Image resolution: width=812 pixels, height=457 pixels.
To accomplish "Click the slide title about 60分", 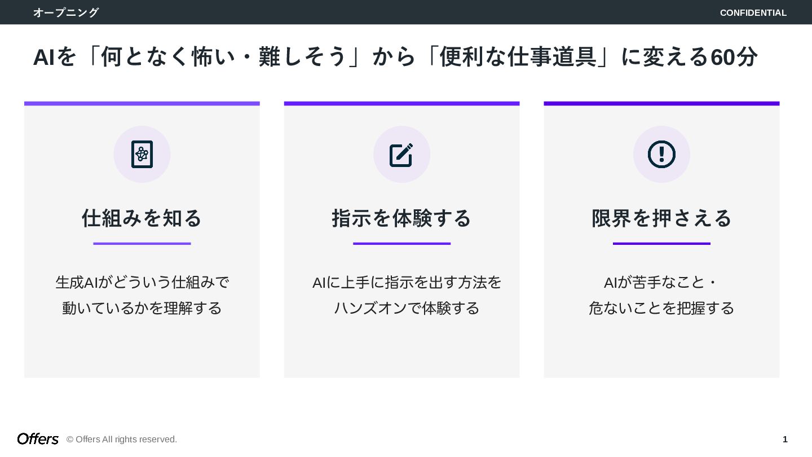I will click(395, 57).
